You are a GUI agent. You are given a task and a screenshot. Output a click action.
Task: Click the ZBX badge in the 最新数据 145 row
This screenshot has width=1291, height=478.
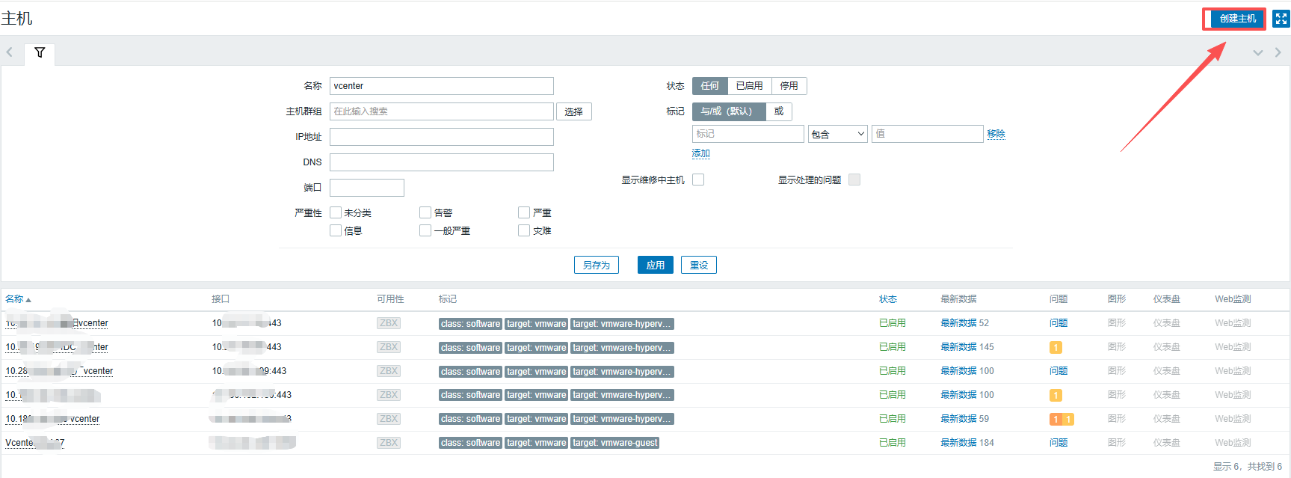tap(389, 347)
